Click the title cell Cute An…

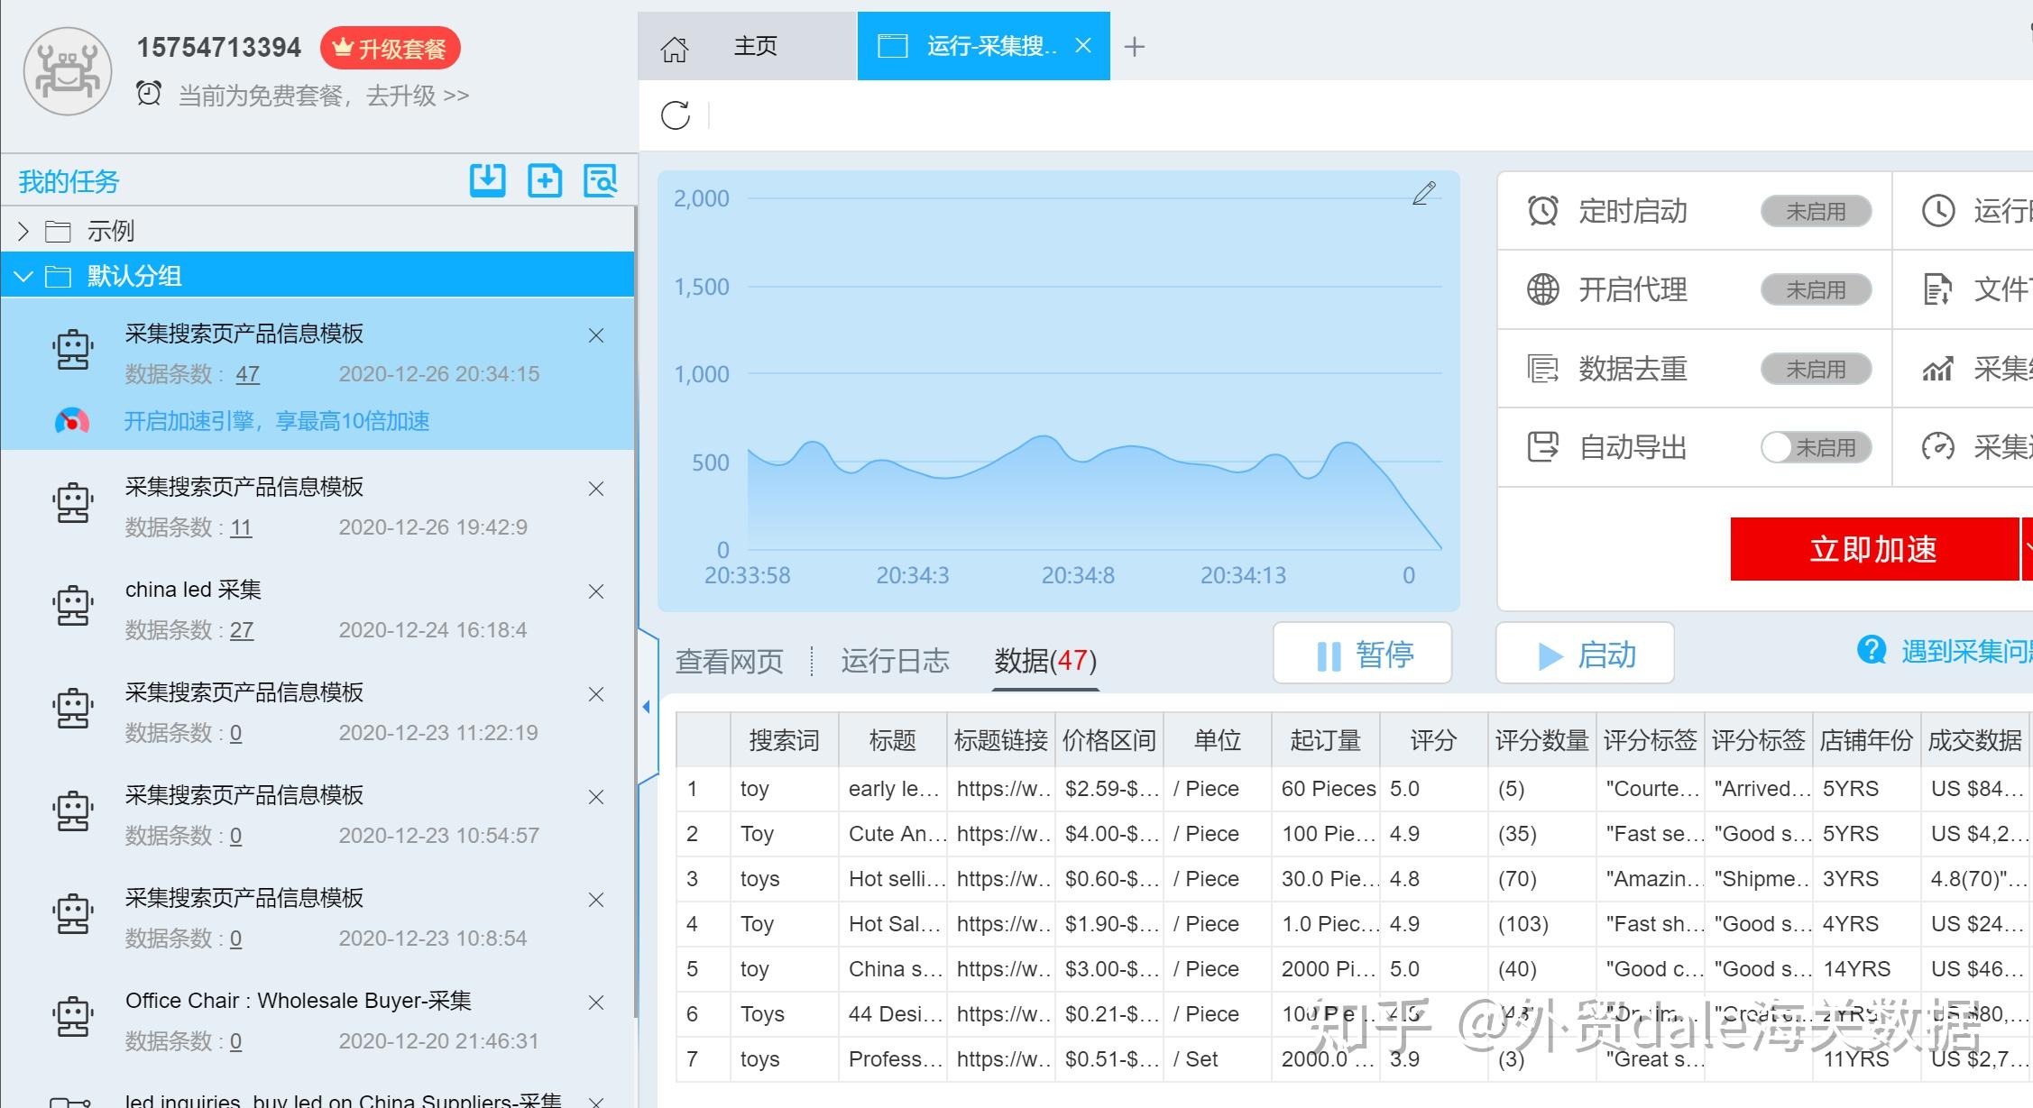point(893,834)
